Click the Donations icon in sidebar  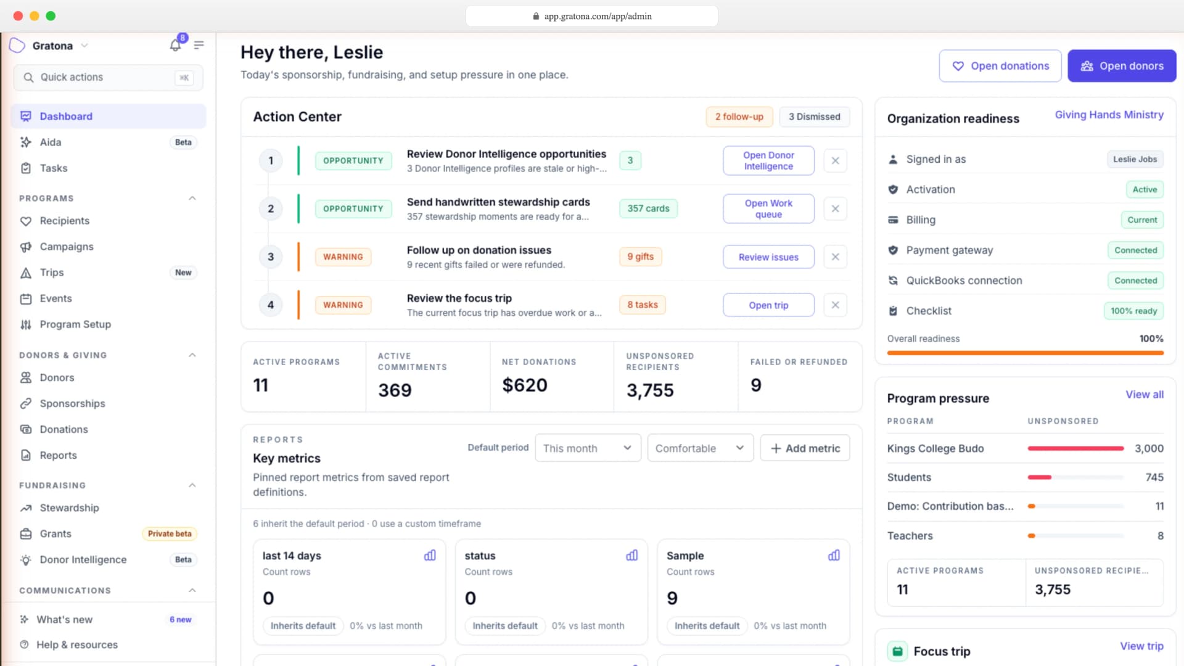pyautogui.click(x=26, y=429)
